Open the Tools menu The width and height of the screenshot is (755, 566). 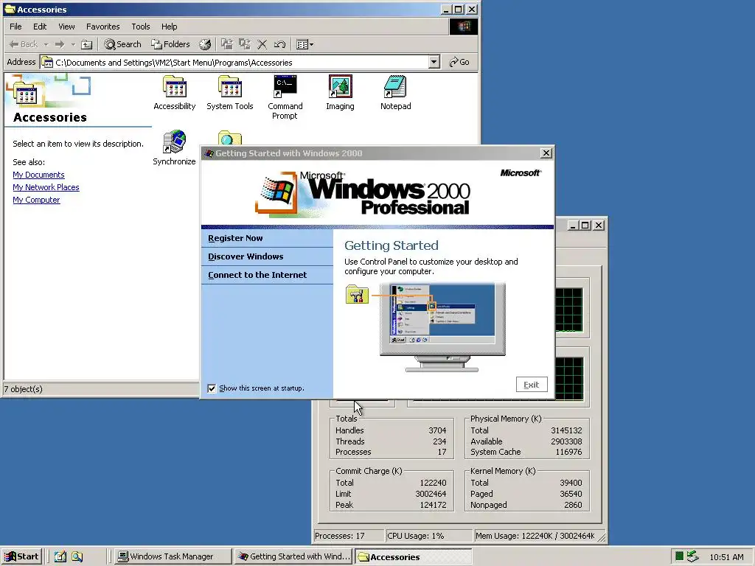pos(141,27)
